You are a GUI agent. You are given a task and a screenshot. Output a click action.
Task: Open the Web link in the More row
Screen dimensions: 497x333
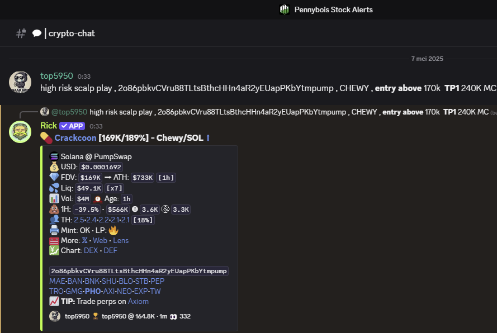click(x=100, y=240)
